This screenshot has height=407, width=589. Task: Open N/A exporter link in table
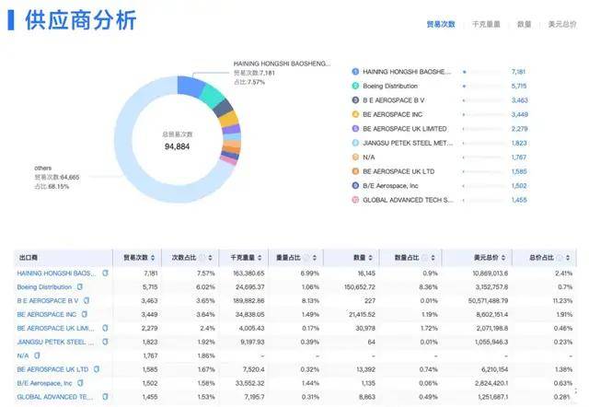tap(23, 355)
